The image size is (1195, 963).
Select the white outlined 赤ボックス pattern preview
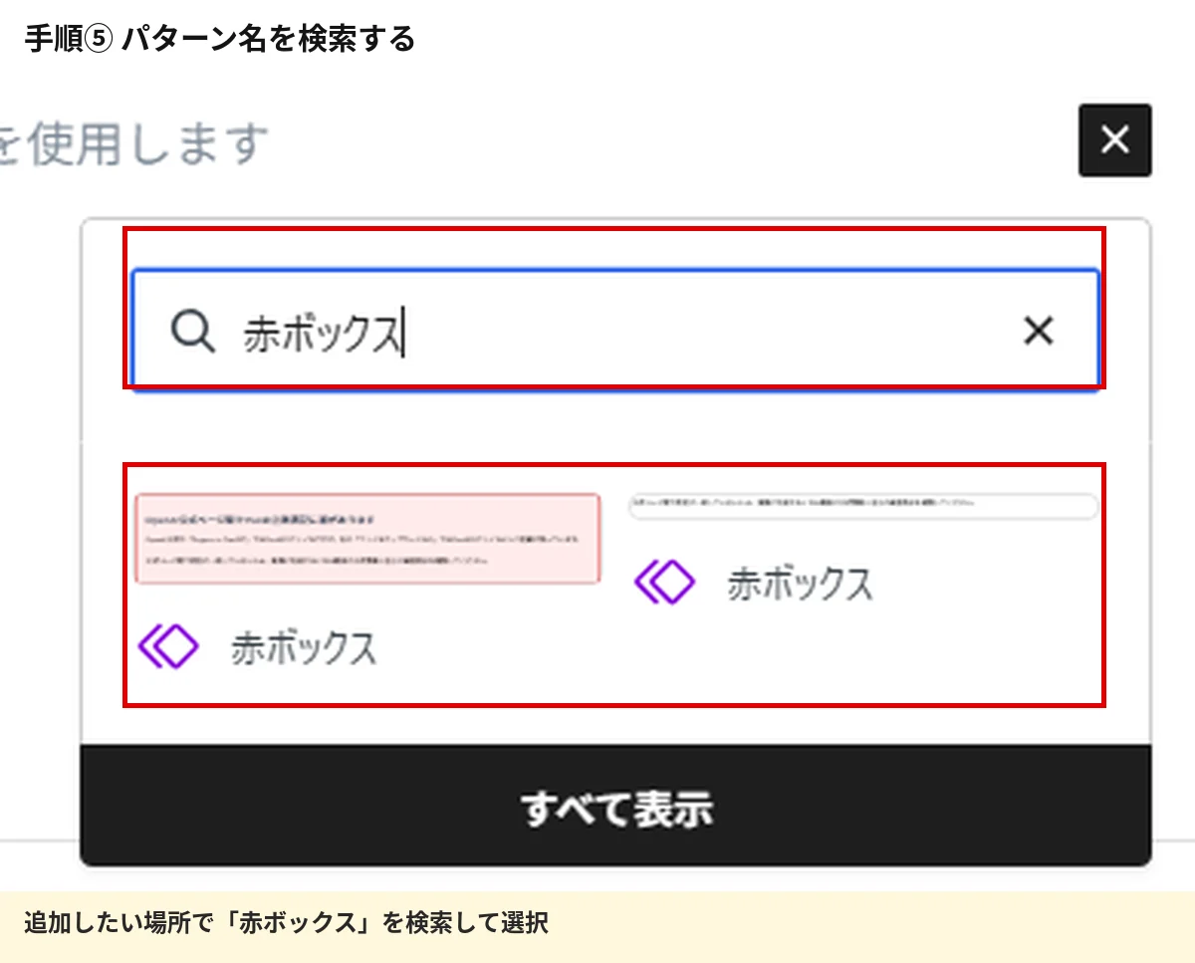pos(863,506)
